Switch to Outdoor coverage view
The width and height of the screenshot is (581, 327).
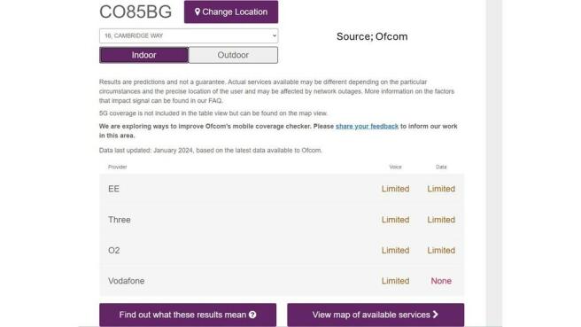[x=233, y=55]
